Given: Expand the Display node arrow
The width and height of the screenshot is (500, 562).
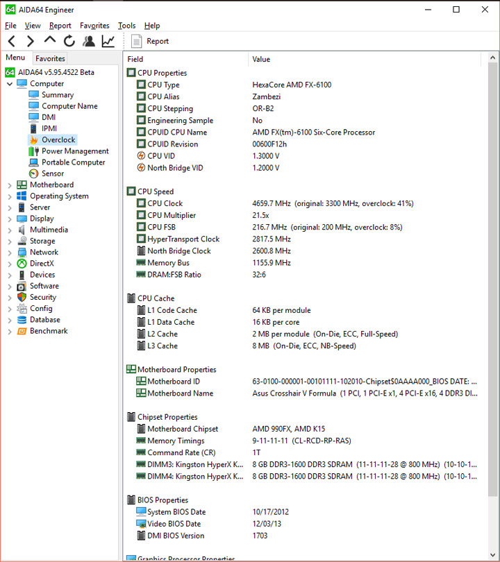Looking at the screenshot, I should point(10,219).
